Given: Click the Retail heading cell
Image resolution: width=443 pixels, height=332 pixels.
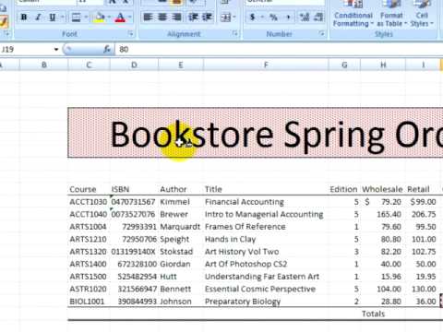Looking at the screenshot, I should 422,189.
